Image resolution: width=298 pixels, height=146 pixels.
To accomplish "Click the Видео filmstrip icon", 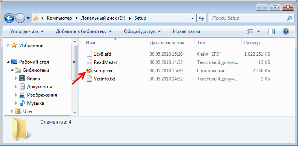I will [22, 78].
